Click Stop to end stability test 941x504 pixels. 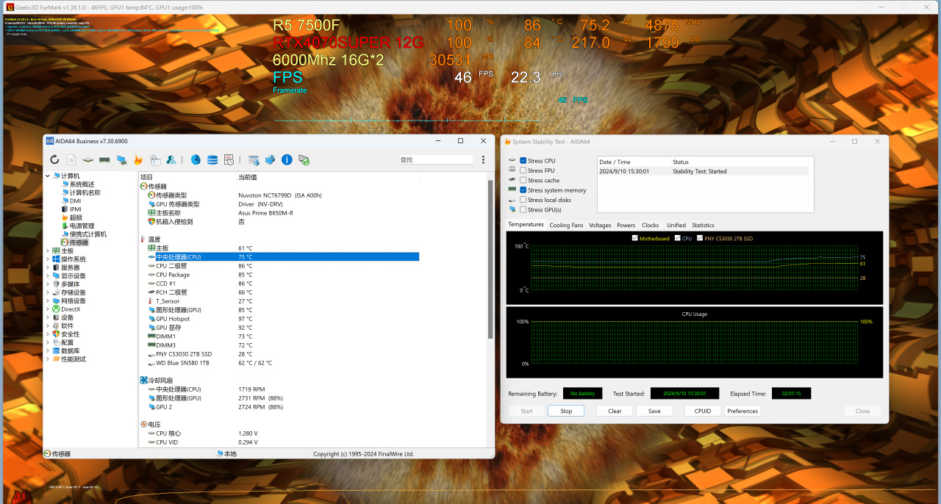coord(566,411)
